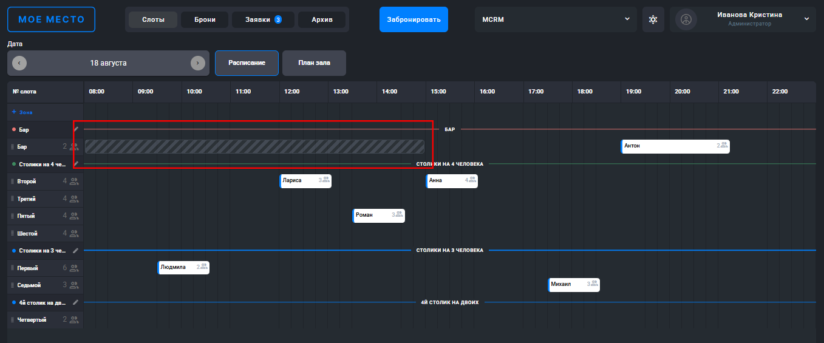Click the 08:00 time column header

pos(97,92)
